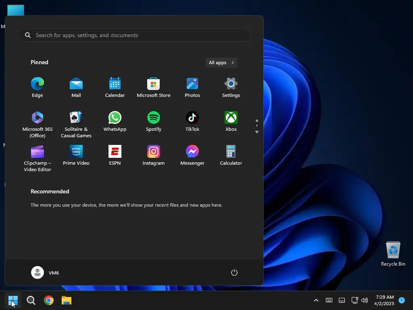Show hidden system tray icons
413x310 pixels.
coord(316,300)
